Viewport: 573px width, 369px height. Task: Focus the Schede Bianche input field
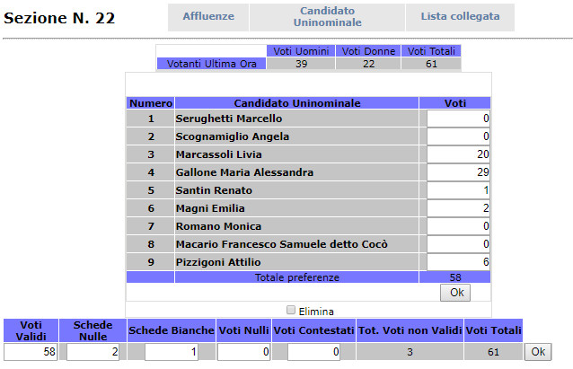point(171,353)
